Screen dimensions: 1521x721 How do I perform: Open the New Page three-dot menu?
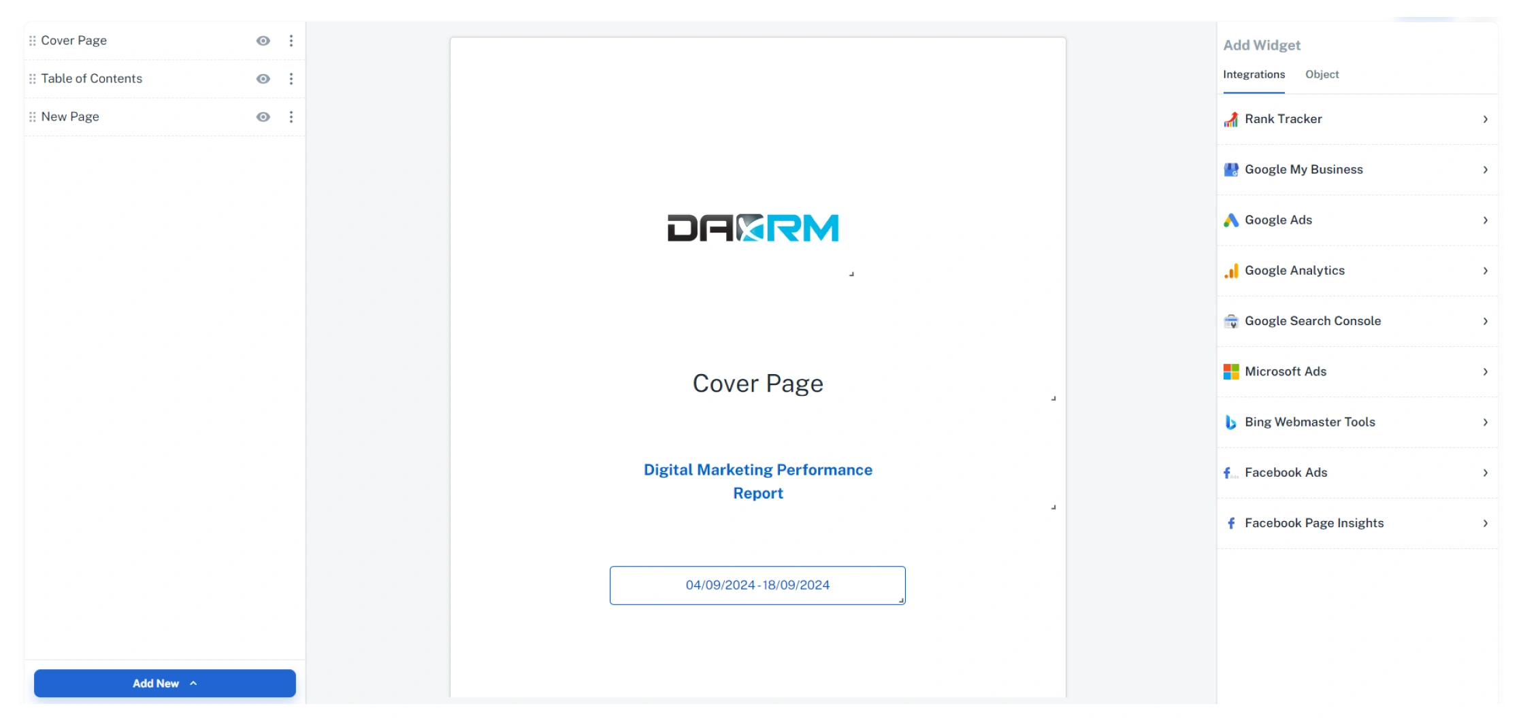pos(291,117)
